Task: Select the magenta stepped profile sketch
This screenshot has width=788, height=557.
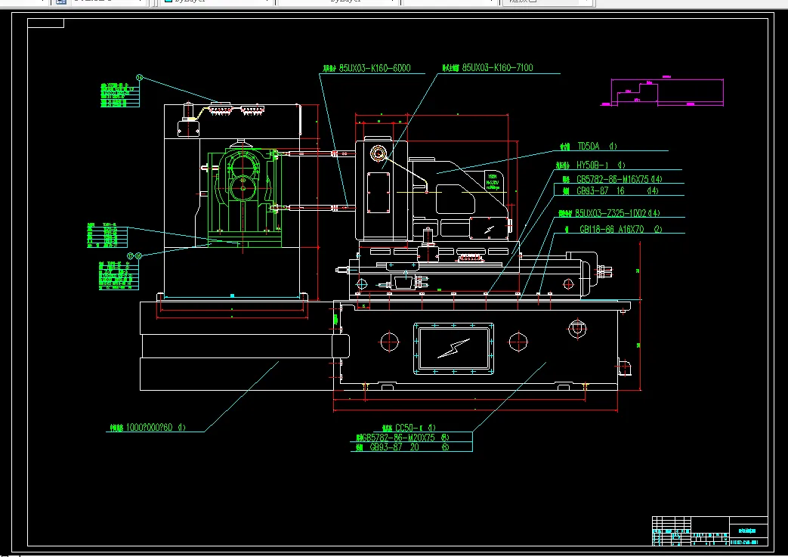Action: coord(663,91)
